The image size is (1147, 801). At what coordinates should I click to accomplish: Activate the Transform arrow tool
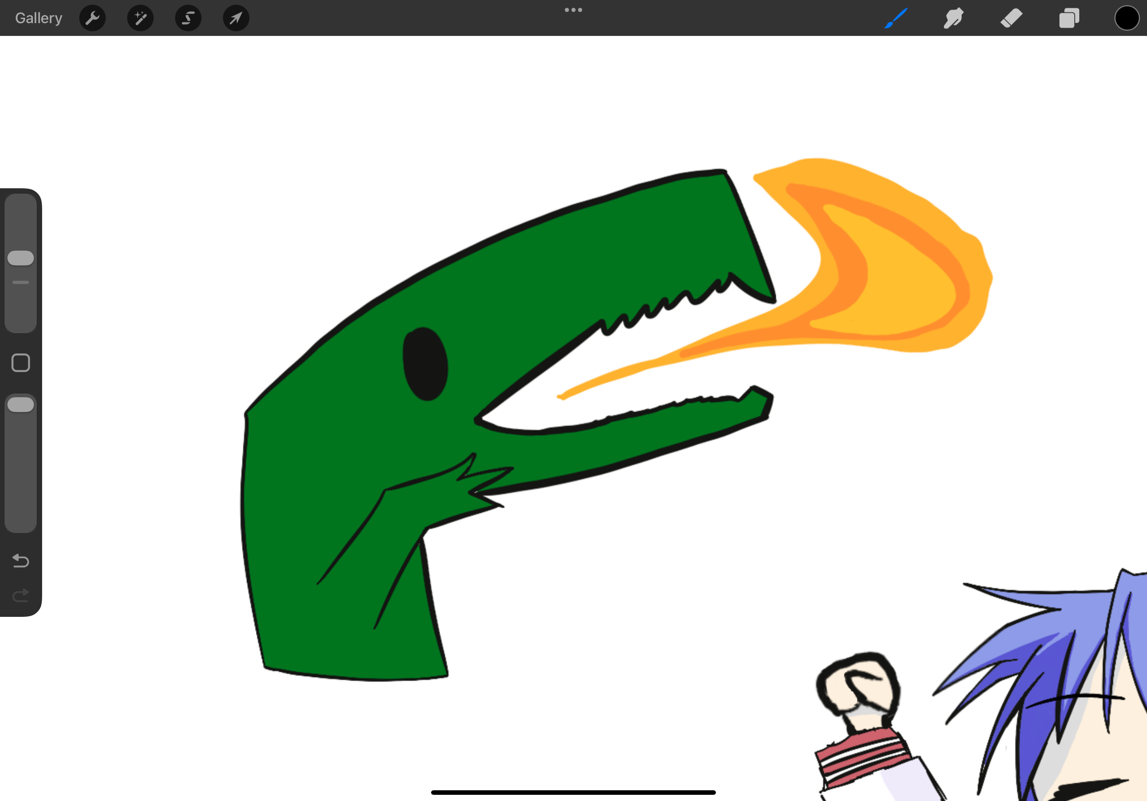(236, 19)
